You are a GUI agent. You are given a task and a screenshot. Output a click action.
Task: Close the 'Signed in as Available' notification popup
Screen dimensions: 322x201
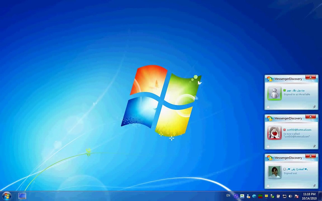pyautogui.click(x=311, y=77)
